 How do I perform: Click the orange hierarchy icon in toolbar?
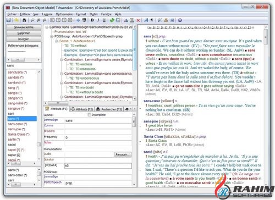click(166, 20)
